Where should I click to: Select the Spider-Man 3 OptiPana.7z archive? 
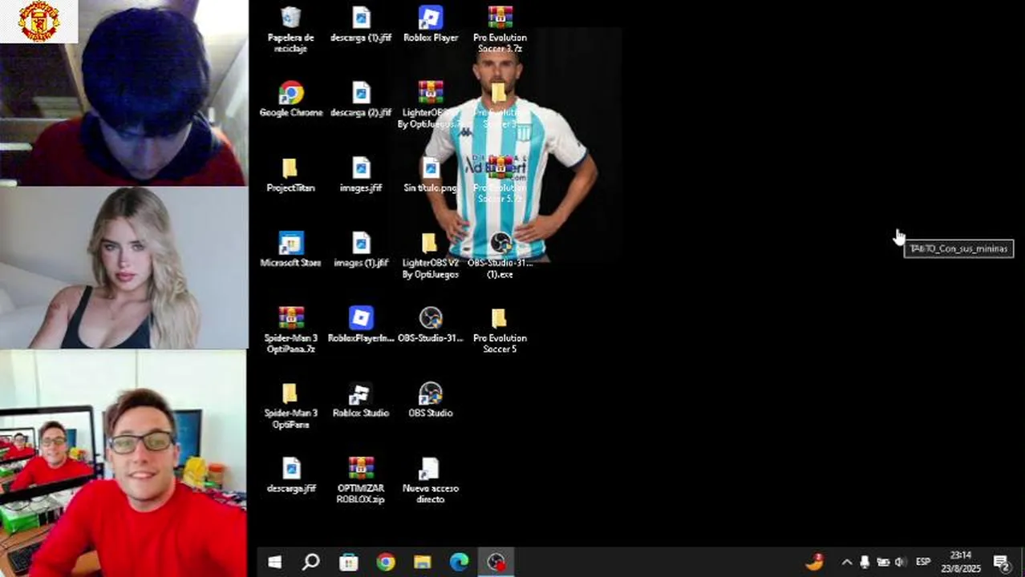tap(291, 329)
